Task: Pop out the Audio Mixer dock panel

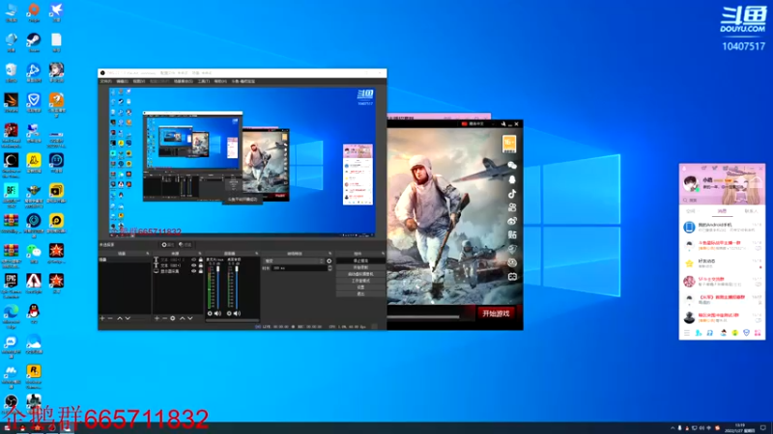Action: tap(256, 254)
